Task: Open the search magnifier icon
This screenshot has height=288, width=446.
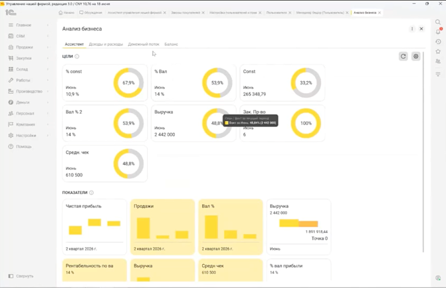Action: click(438, 22)
